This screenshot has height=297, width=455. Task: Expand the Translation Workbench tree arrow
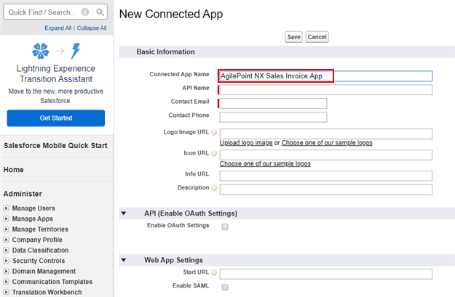6,292
